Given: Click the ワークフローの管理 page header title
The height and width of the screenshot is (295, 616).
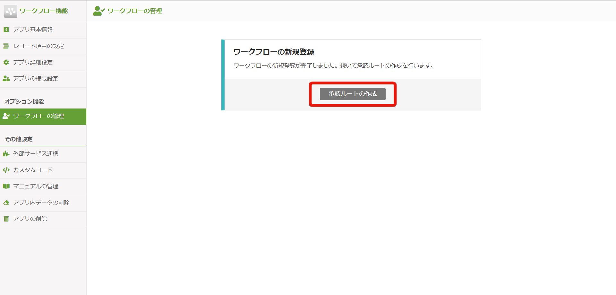Looking at the screenshot, I should 135,11.
